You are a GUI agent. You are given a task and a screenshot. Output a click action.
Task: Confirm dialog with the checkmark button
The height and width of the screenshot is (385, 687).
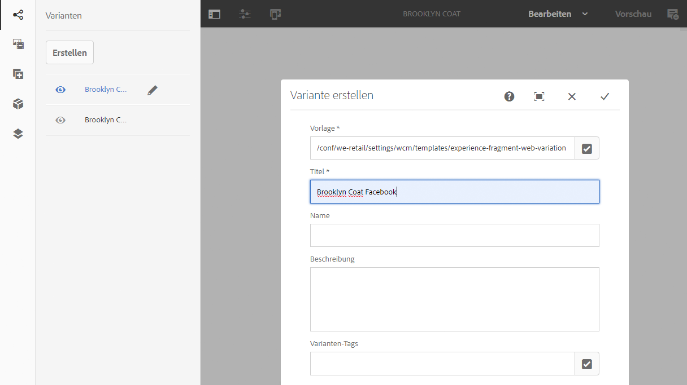[x=605, y=96]
